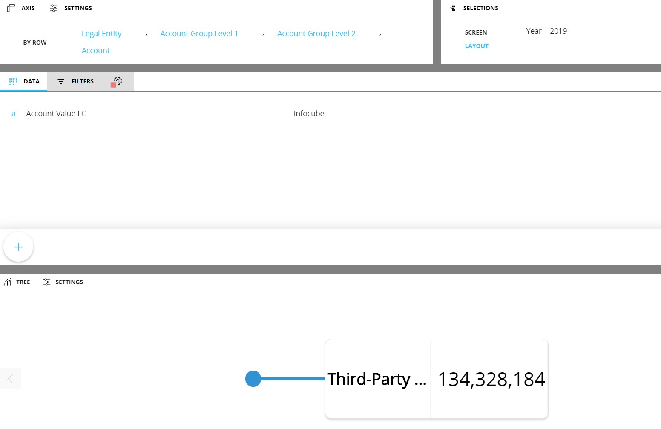The height and width of the screenshot is (429, 661).
Task: Open tree SETTINGS tab
Action: tap(63, 282)
